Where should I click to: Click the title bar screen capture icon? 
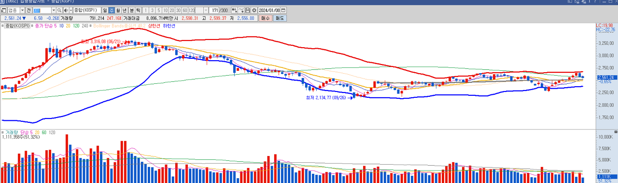(577, 1)
